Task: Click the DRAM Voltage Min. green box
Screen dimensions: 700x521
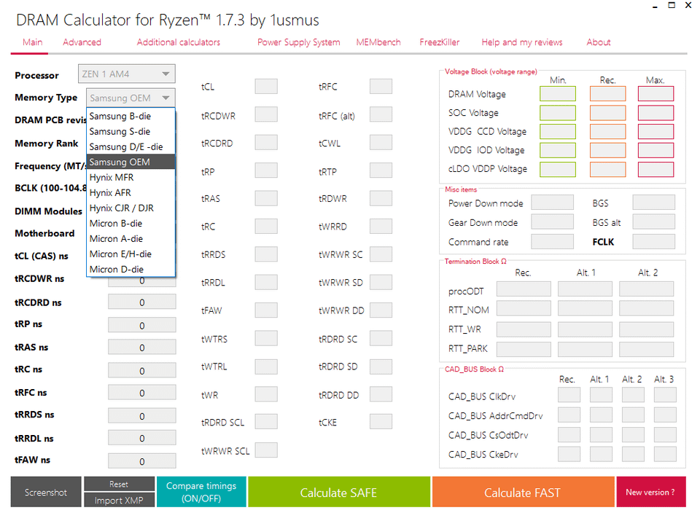Action: (558, 94)
